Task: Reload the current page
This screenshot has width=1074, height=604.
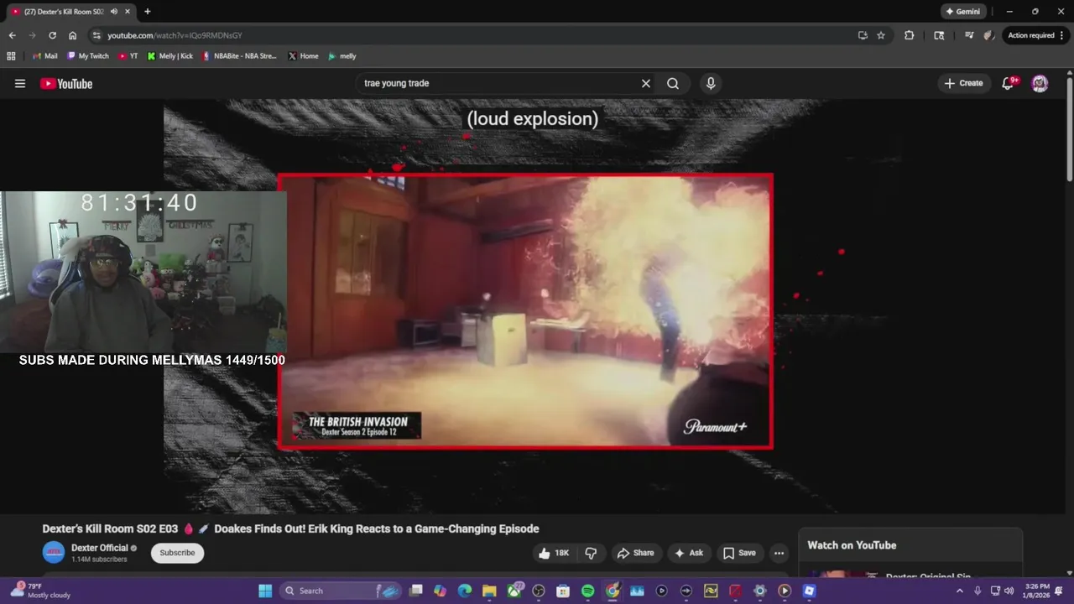Action: pos(52,35)
